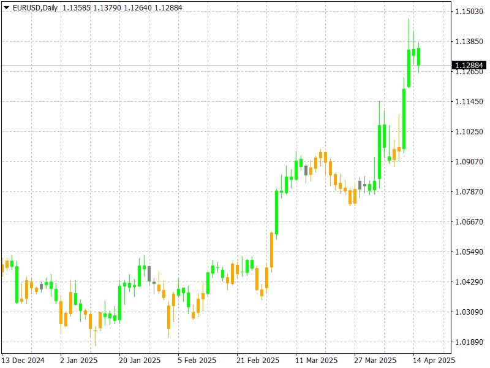Image resolution: width=490 pixels, height=368 pixels.
Task: Click the 5 Feb 2025 date label
Action: coord(197,361)
